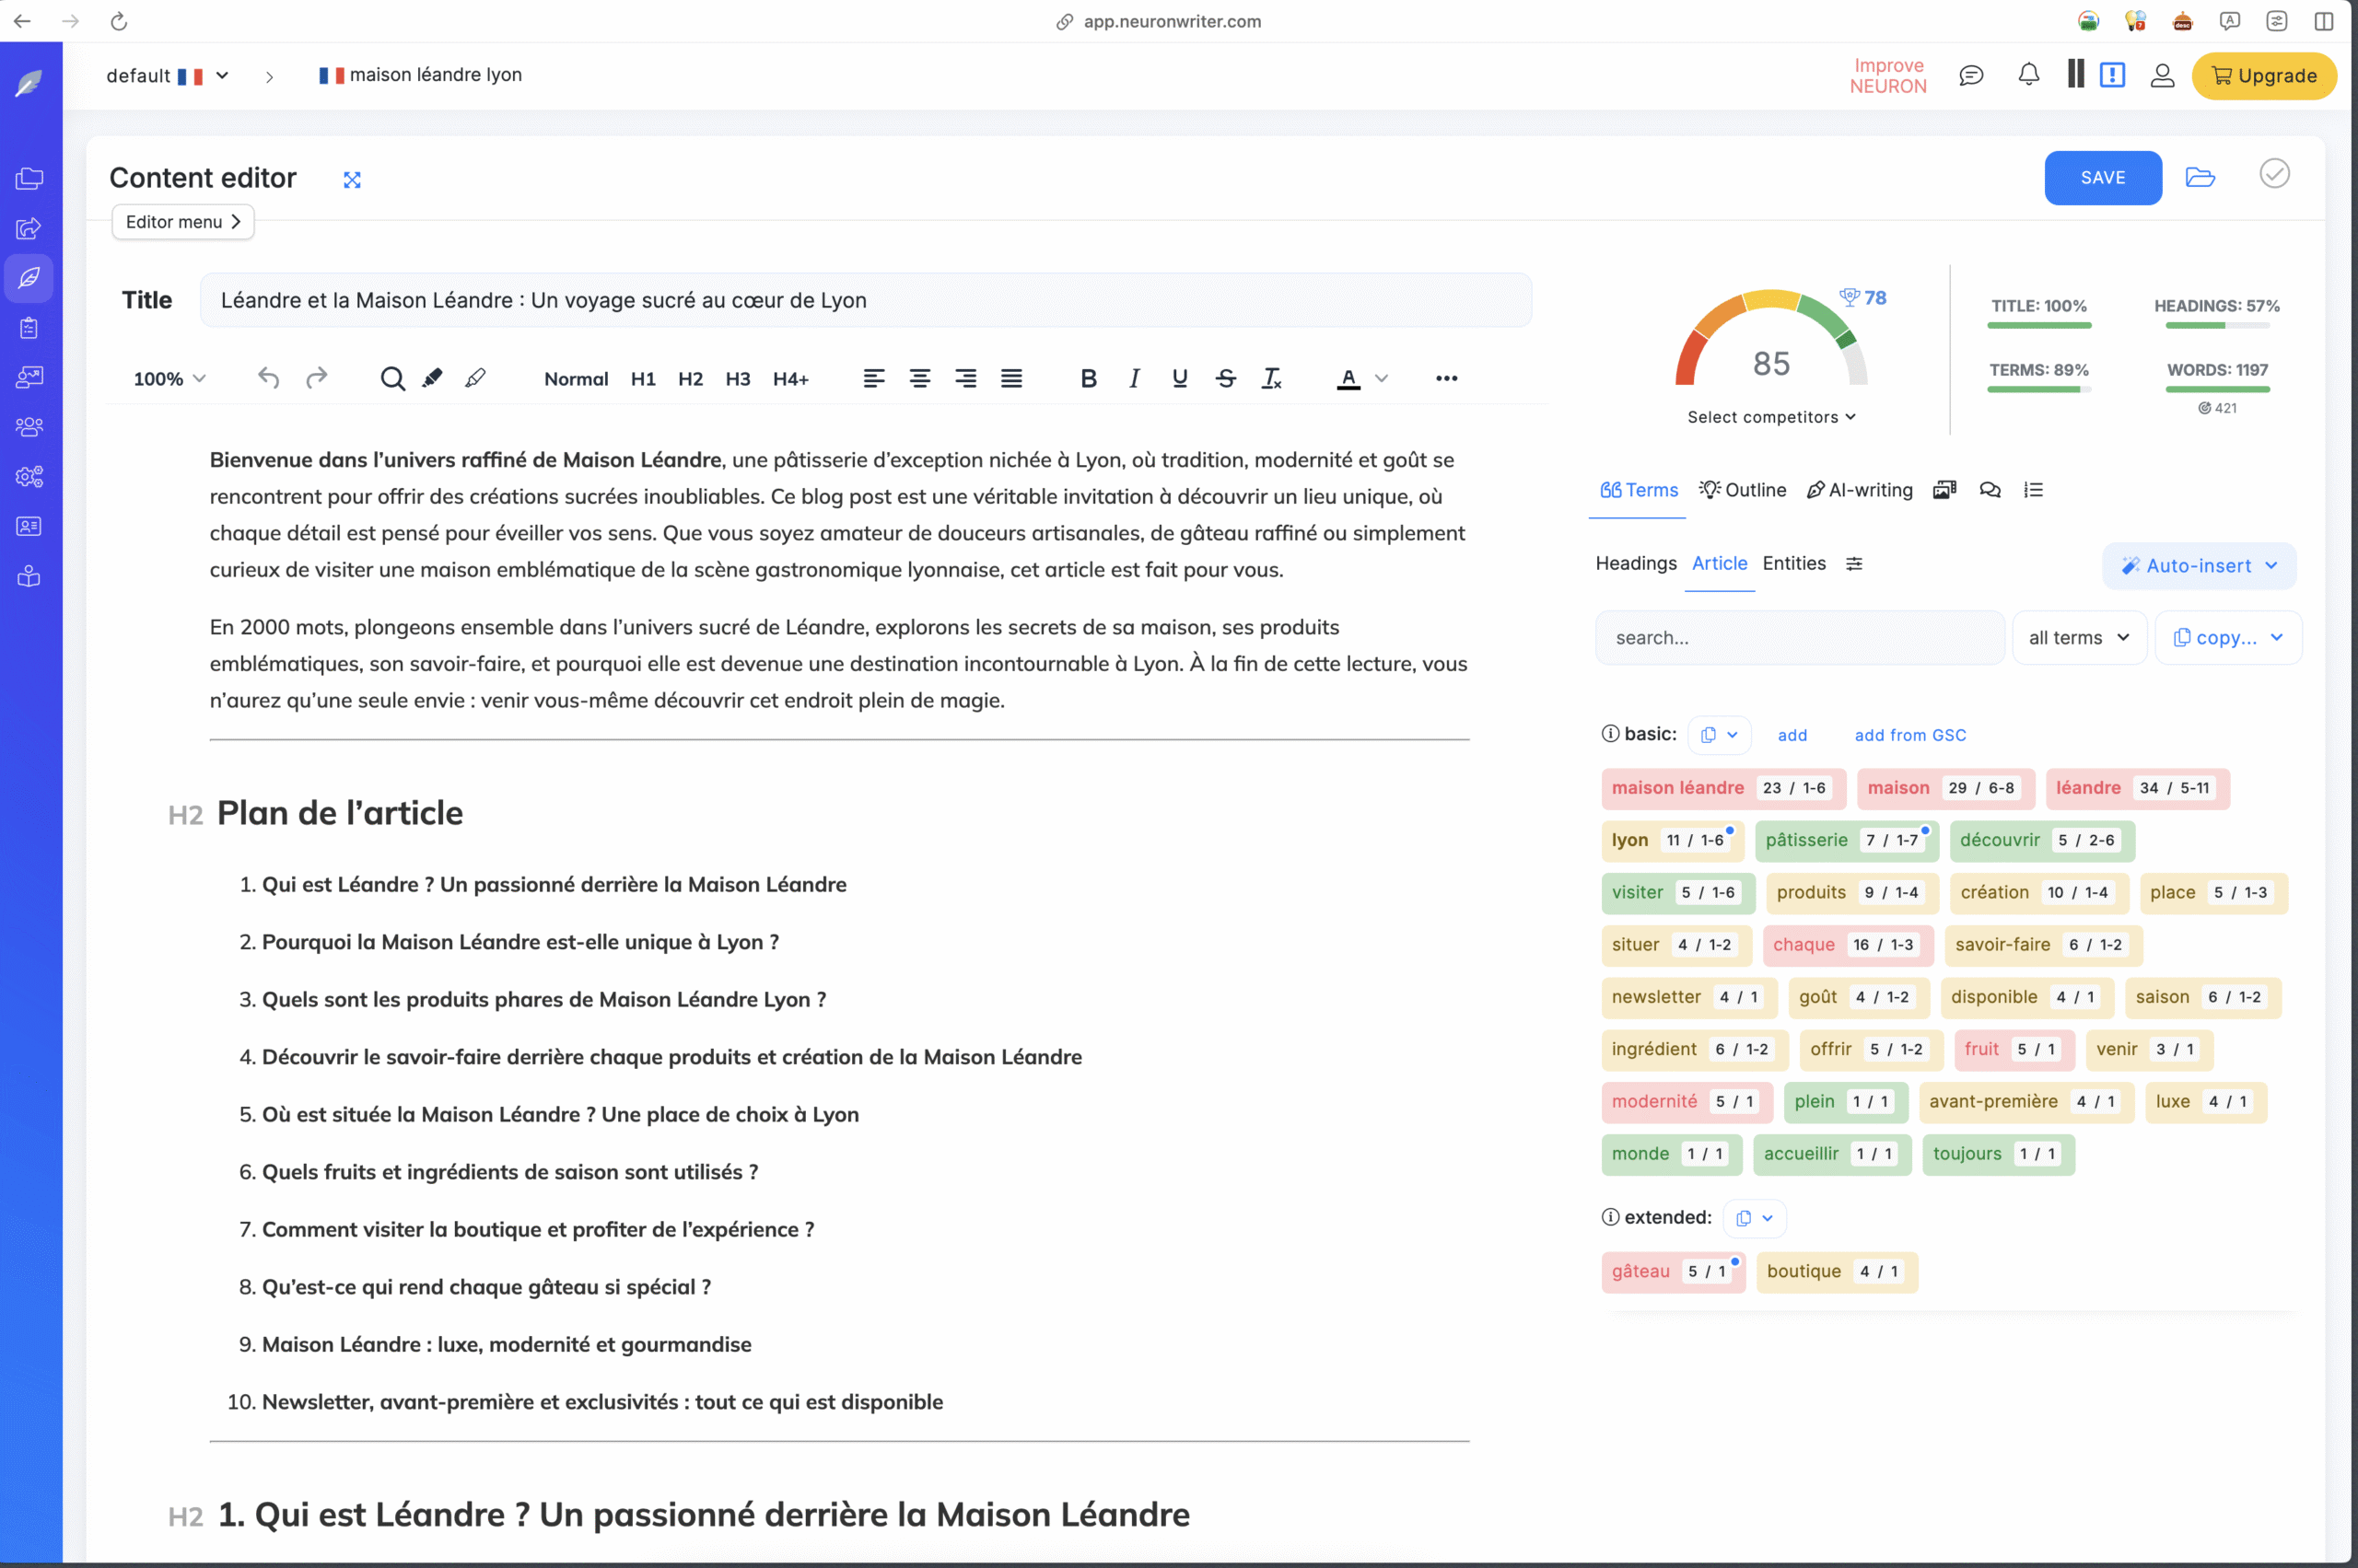Click the undo arrow in editor toolbar
This screenshot has width=2358, height=1568.
268,378
